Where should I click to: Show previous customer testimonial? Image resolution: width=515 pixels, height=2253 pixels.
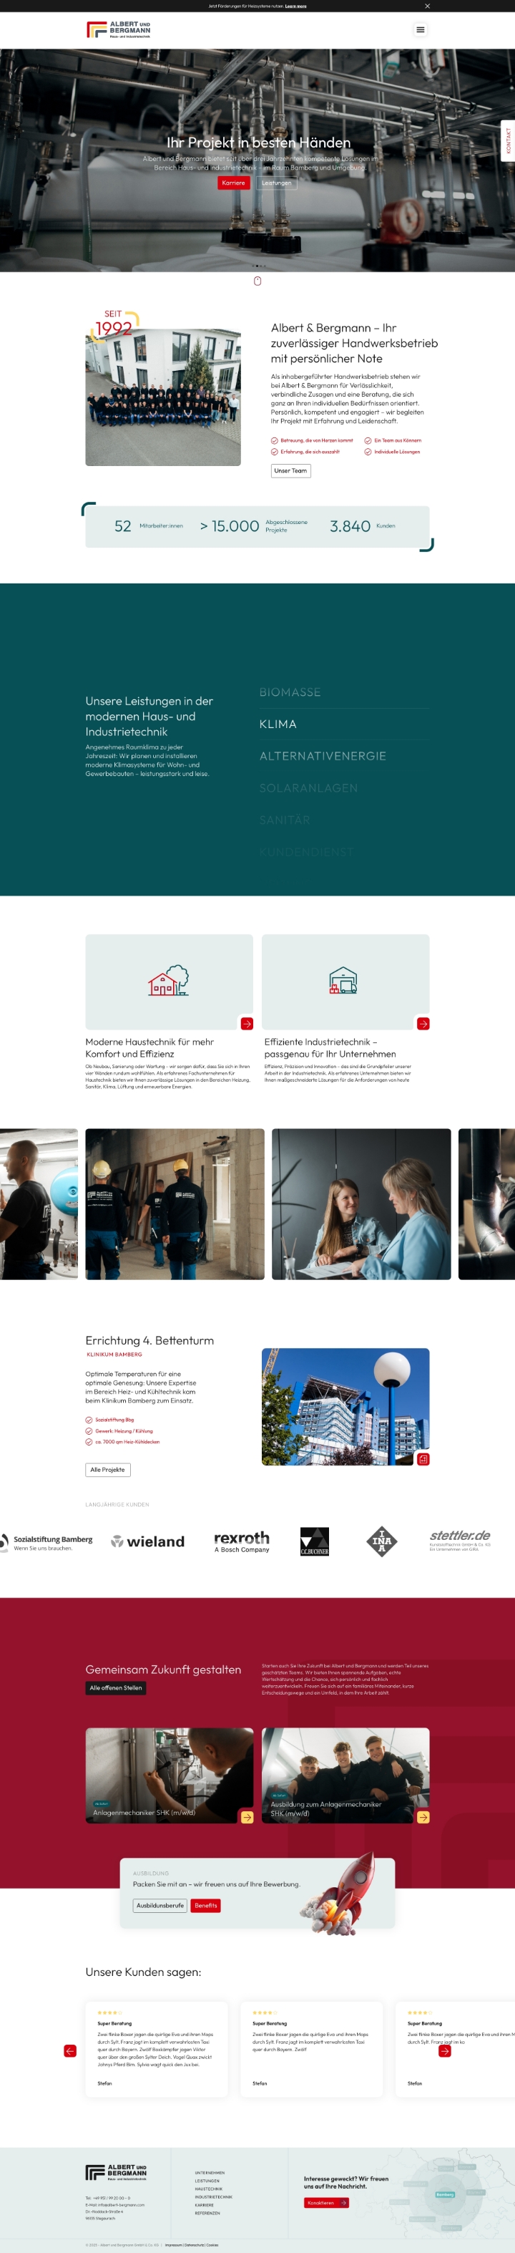[x=70, y=2051]
